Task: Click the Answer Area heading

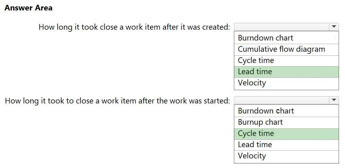Action: click(x=28, y=8)
